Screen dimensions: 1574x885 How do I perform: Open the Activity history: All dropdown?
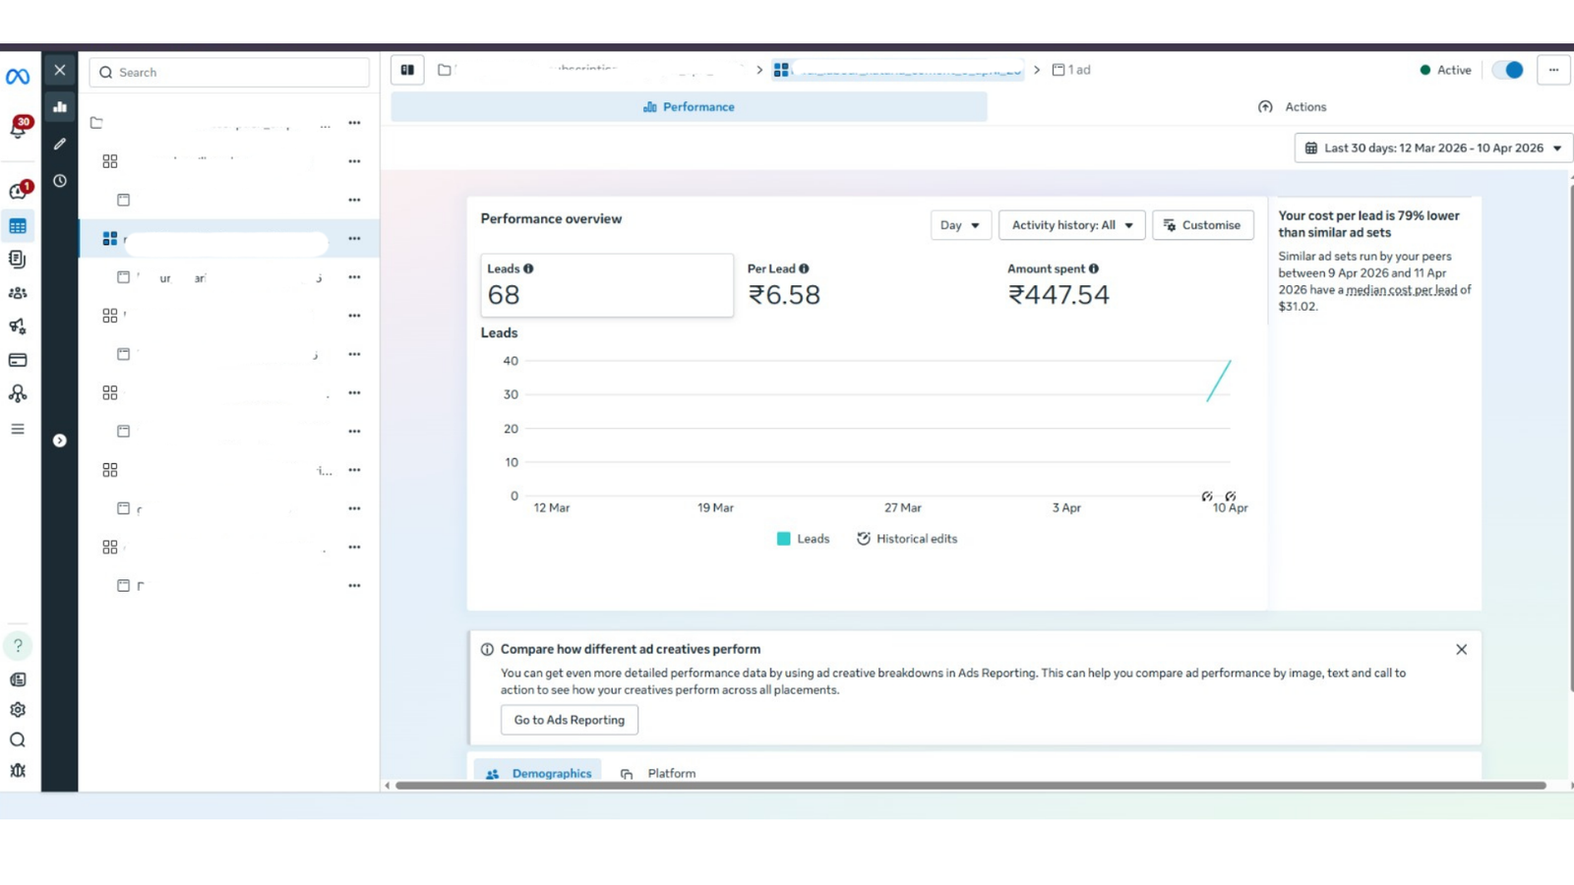tap(1072, 225)
